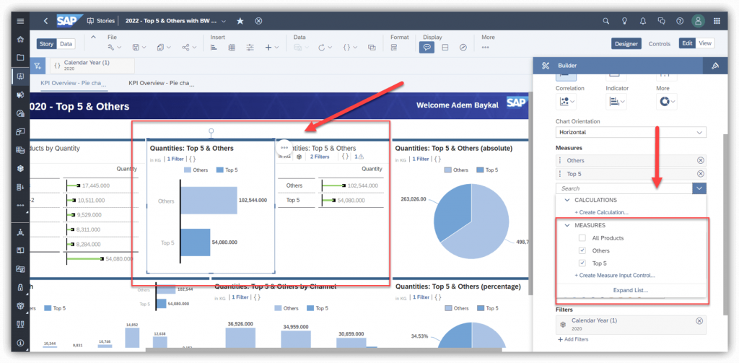This screenshot has width=739, height=363.
Task: Click Add Filters in Builder
Action: (572, 339)
